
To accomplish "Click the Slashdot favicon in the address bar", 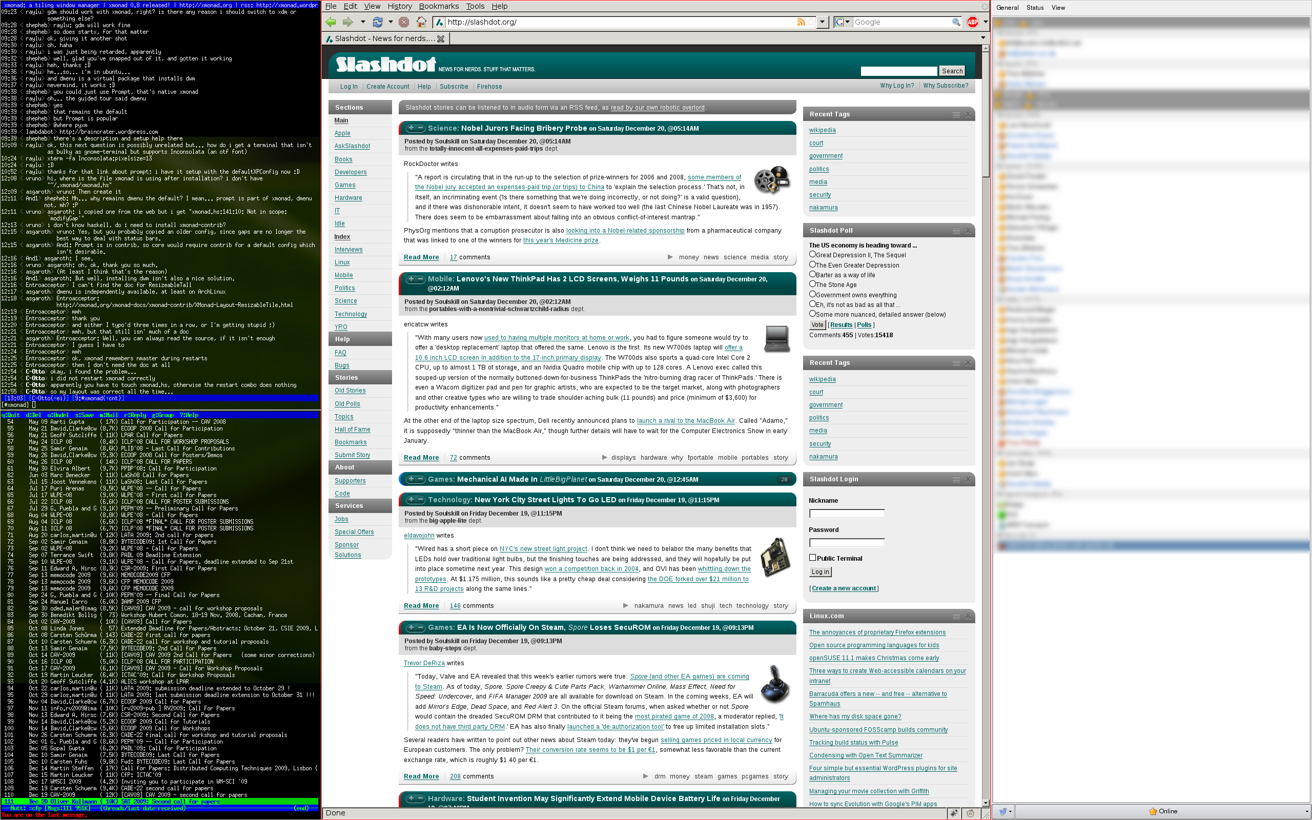I will tap(440, 22).
